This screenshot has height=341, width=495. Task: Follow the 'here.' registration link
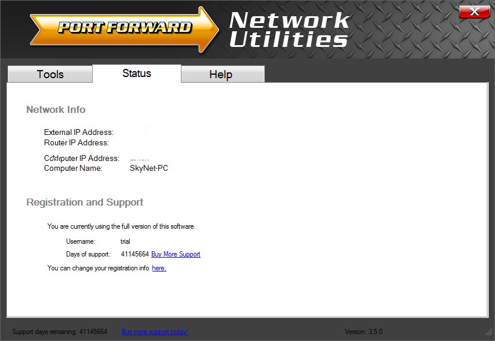(159, 268)
